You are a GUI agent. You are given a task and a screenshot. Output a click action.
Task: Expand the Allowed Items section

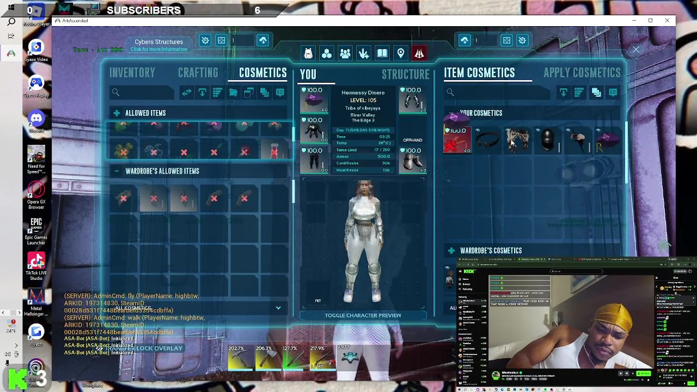(x=117, y=113)
